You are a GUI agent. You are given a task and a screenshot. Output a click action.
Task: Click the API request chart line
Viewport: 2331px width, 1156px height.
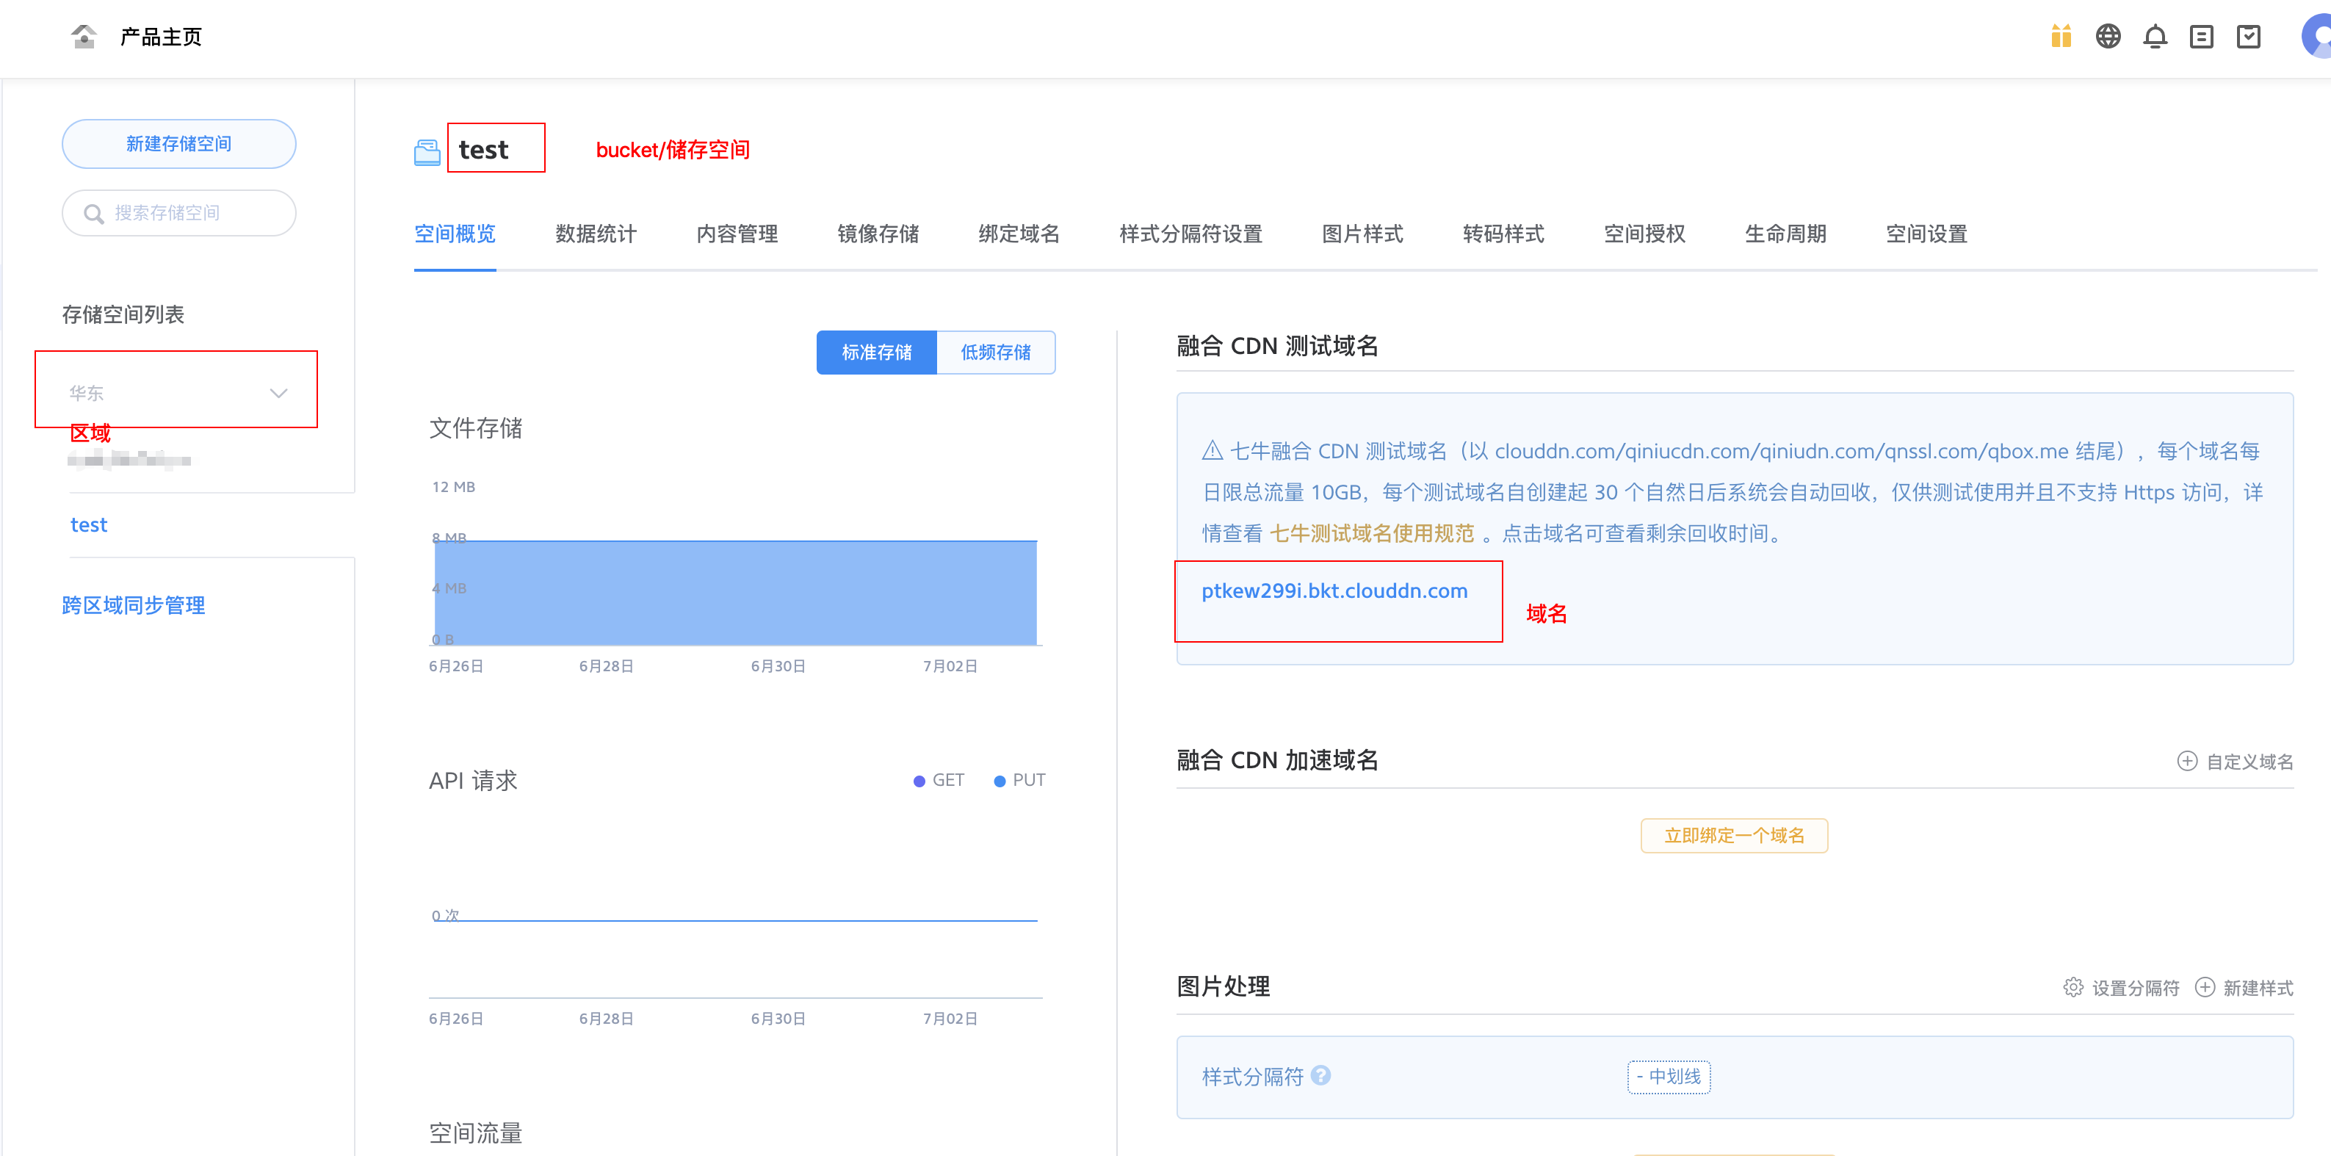point(736,921)
